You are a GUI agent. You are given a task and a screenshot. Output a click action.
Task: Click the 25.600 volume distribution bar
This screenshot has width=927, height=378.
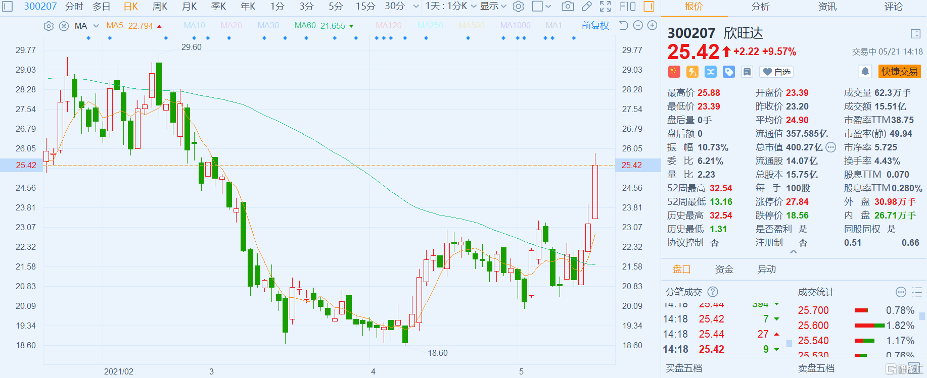(x=869, y=326)
